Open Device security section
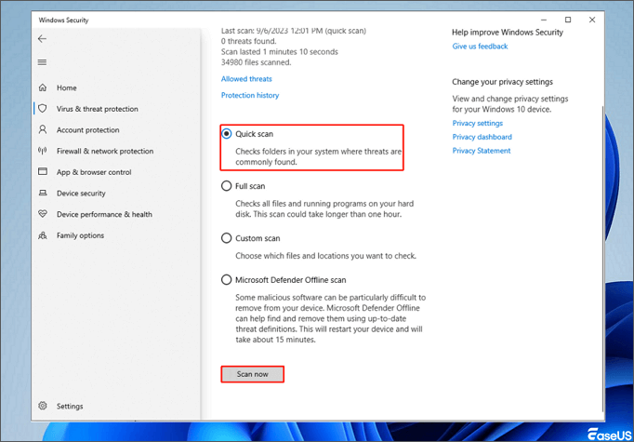This screenshot has width=634, height=442. 81,193
